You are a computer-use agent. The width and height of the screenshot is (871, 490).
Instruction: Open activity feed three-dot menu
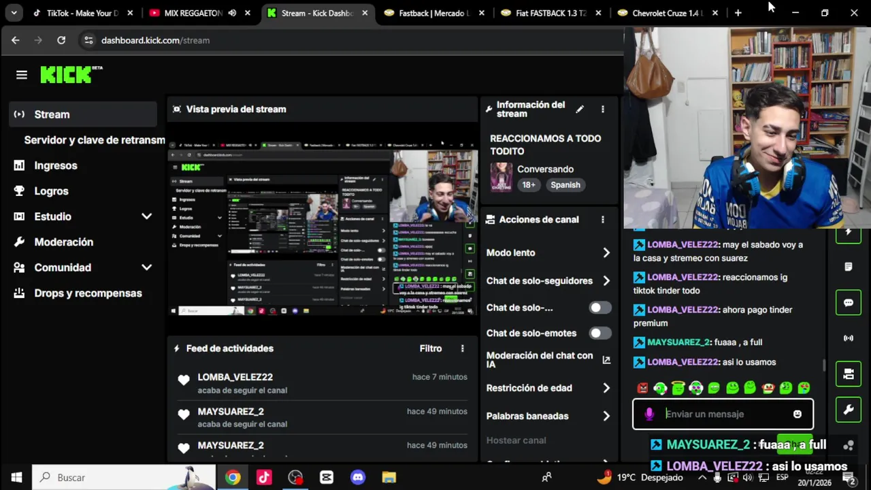(x=462, y=348)
